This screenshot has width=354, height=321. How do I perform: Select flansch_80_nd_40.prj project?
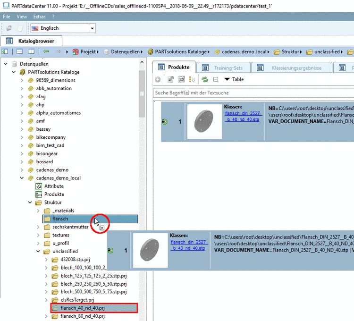[83, 316]
